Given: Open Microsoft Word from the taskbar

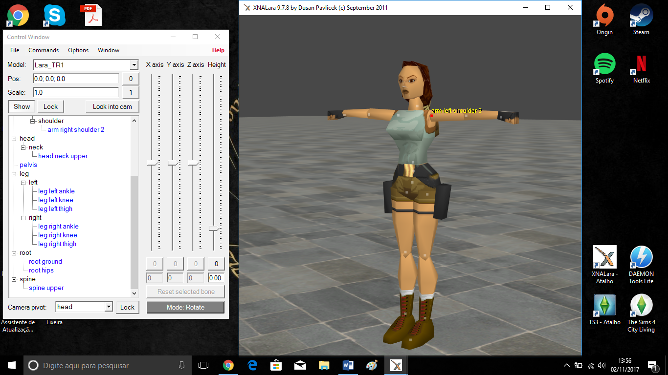Looking at the screenshot, I should click(348, 365).
